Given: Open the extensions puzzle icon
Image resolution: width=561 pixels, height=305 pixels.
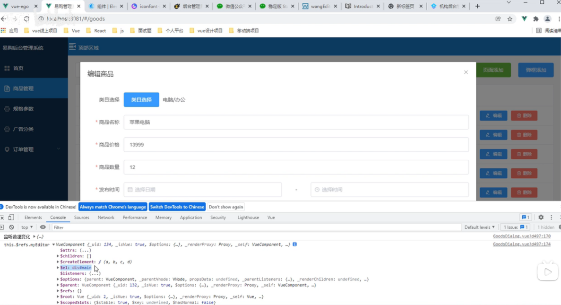Looking at the screenshot, I should point(535,18).
